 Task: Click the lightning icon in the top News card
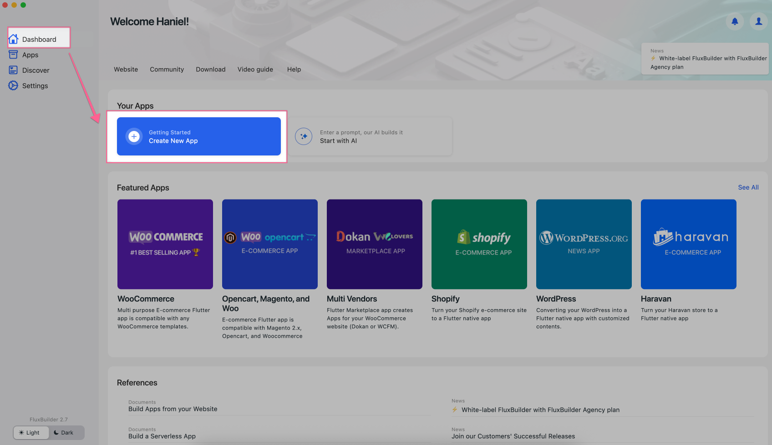(x=653, y=59)
